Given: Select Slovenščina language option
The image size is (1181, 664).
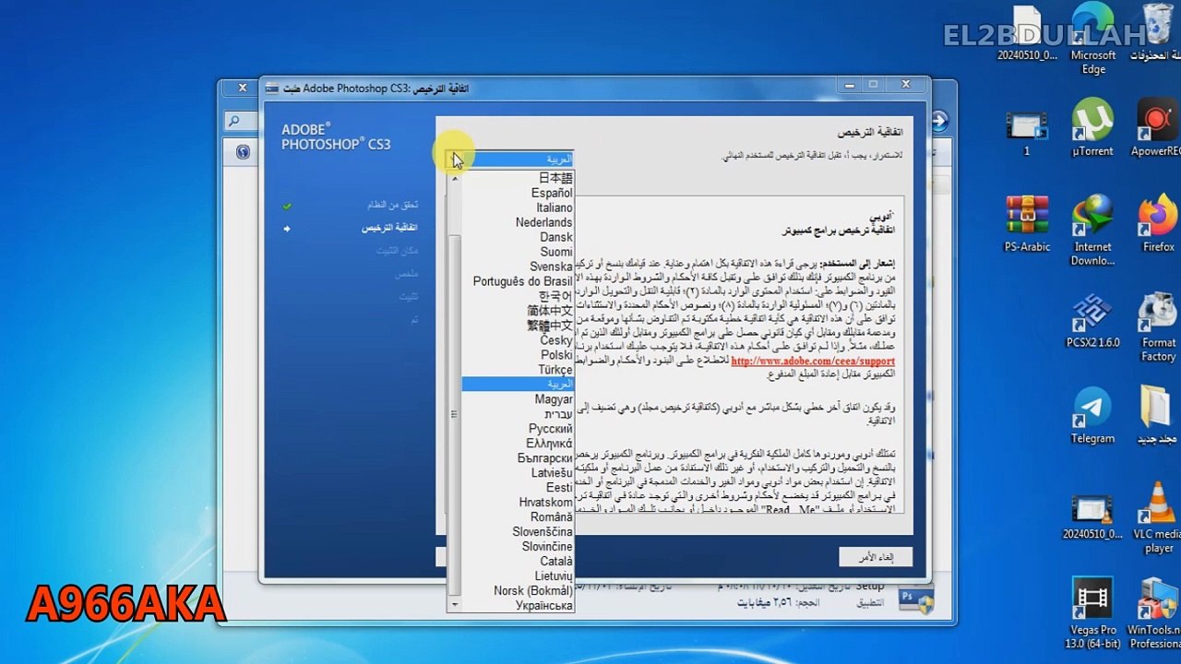Looking at the screenshot, I should 543,532.
